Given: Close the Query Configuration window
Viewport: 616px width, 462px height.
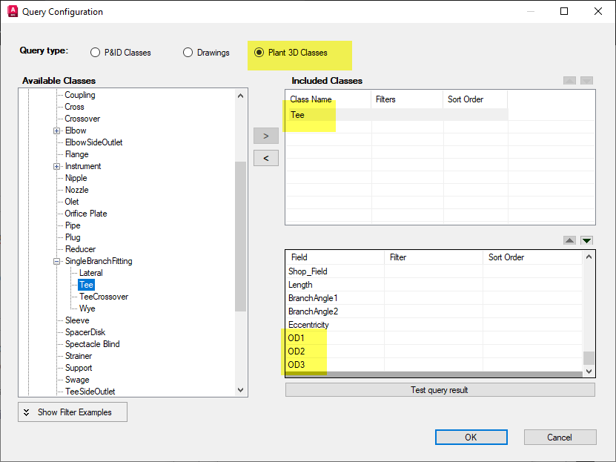Looking at the screenshot, I should tap(598, 11).
